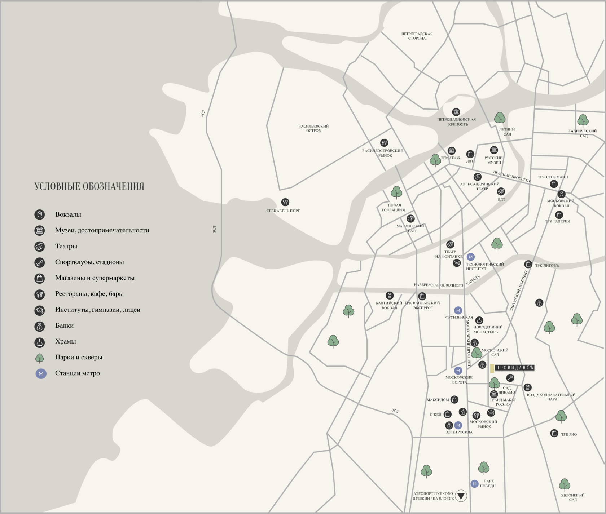The image size is (606, 514).
Task: Click the Александринский театр theatre marker
Action: click(478, 177)
